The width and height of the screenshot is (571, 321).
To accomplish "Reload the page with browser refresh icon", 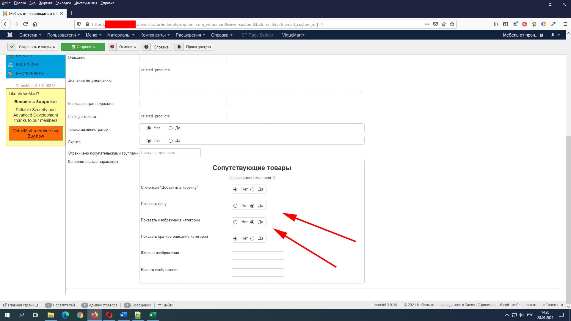I will (25, 24).
